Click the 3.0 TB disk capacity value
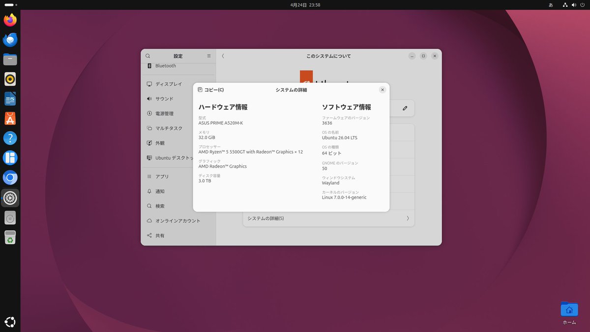590x332 pixels. pyautogui.click(x=205, y=181)
